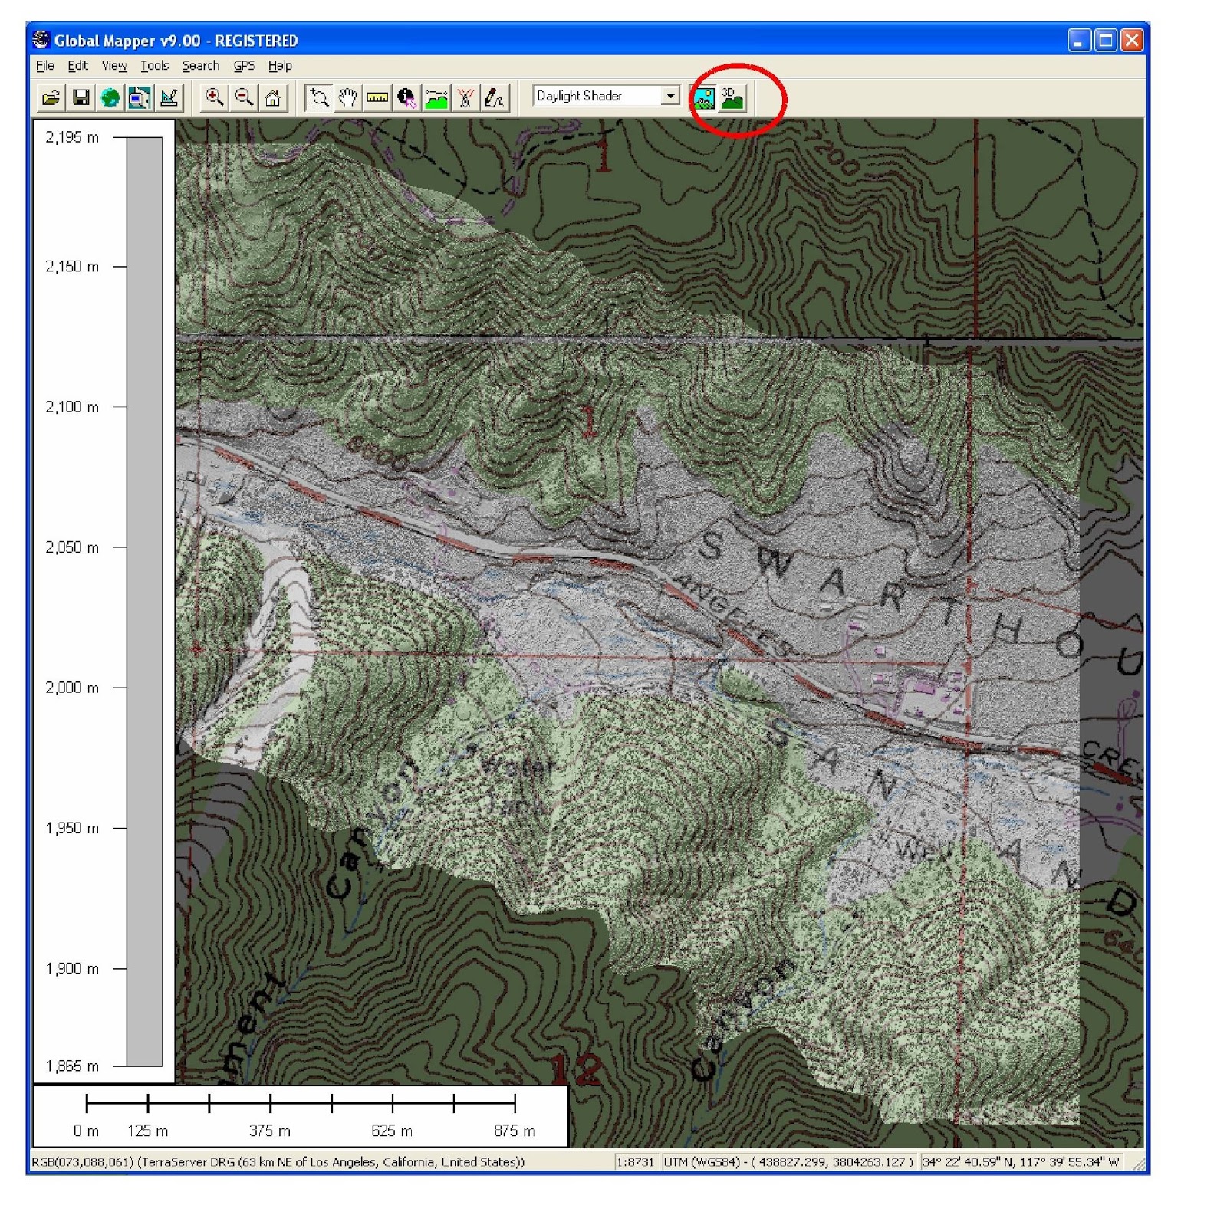
Task: Select the Measure tool
Action: pyautogui.click(x=377, y=97)
